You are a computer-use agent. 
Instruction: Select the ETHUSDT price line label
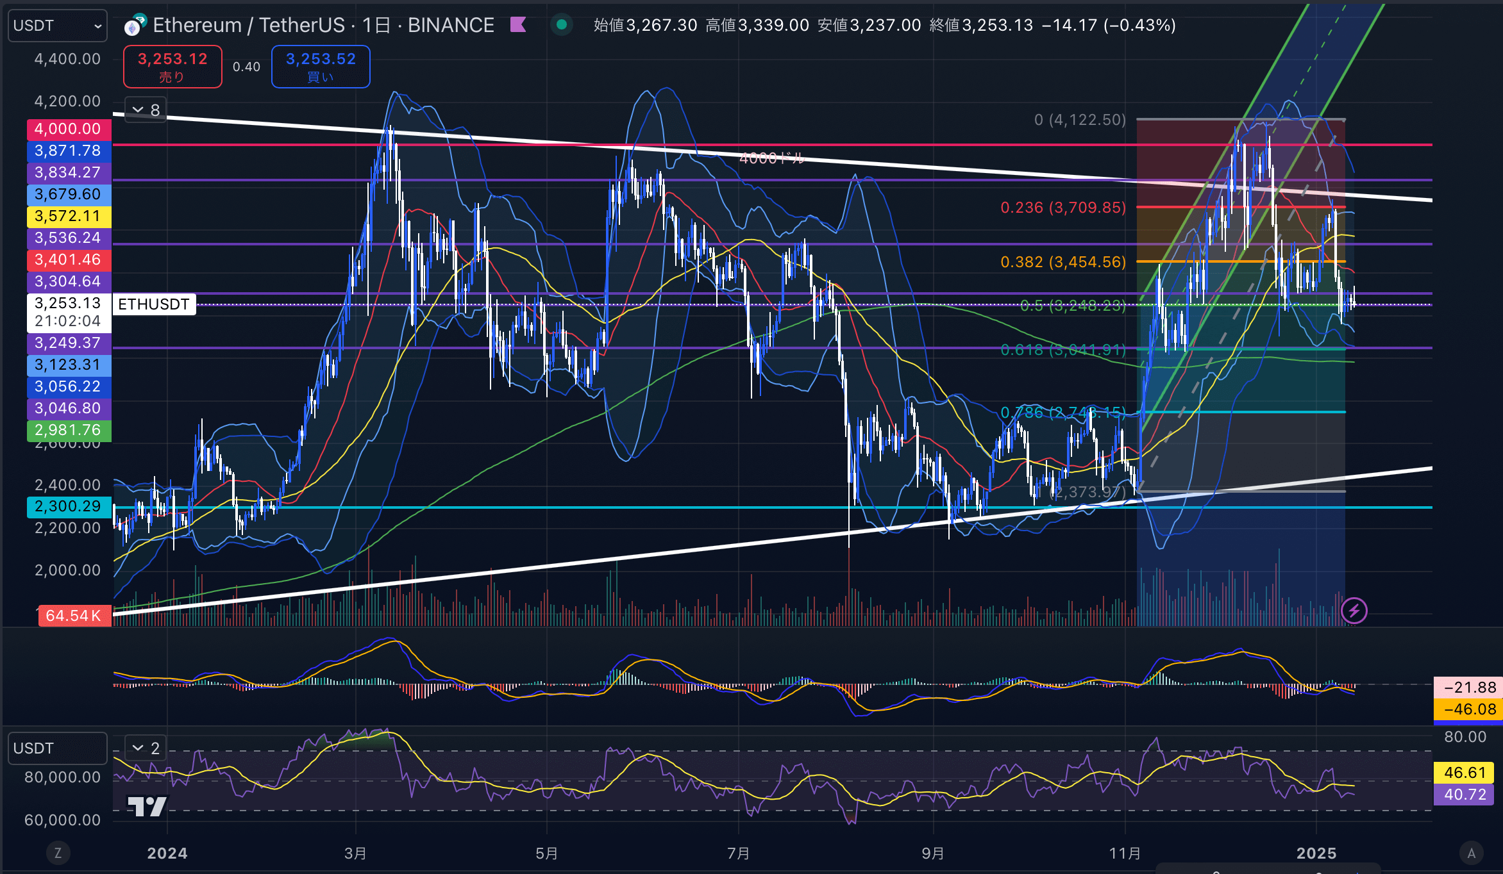154,304
